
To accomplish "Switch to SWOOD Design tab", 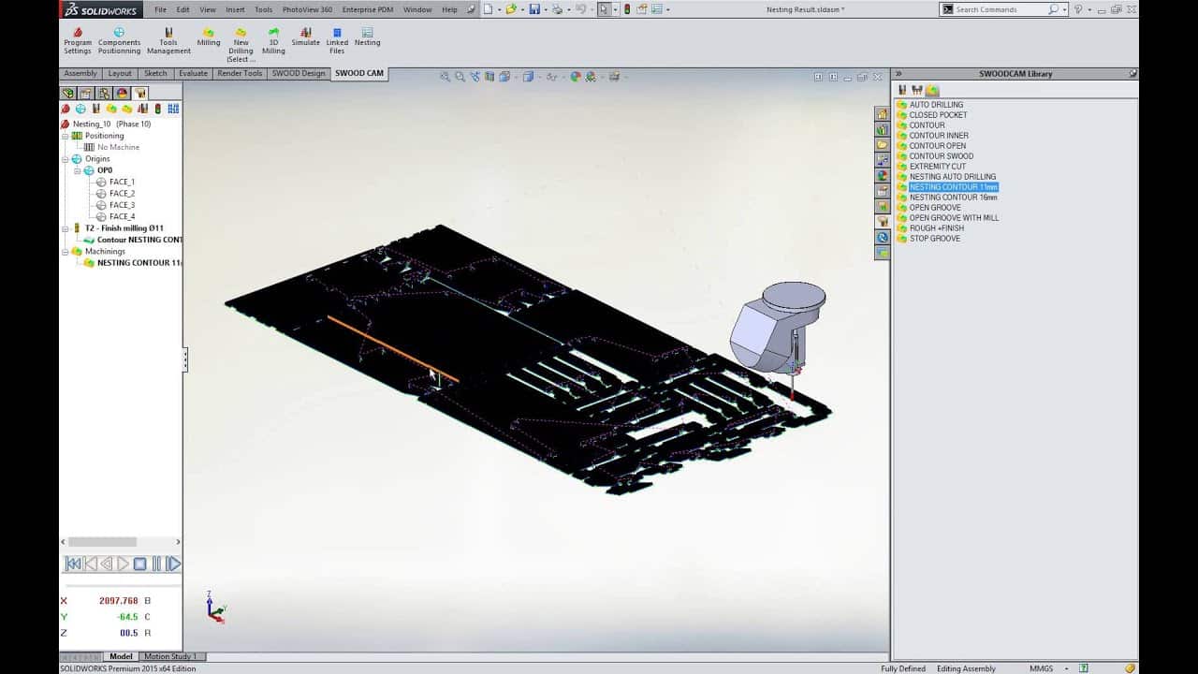I will pos(299,73).
